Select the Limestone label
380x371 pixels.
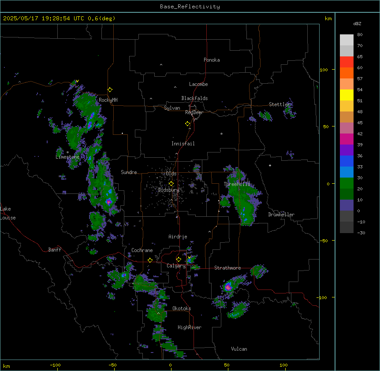(x=67, y=157)
